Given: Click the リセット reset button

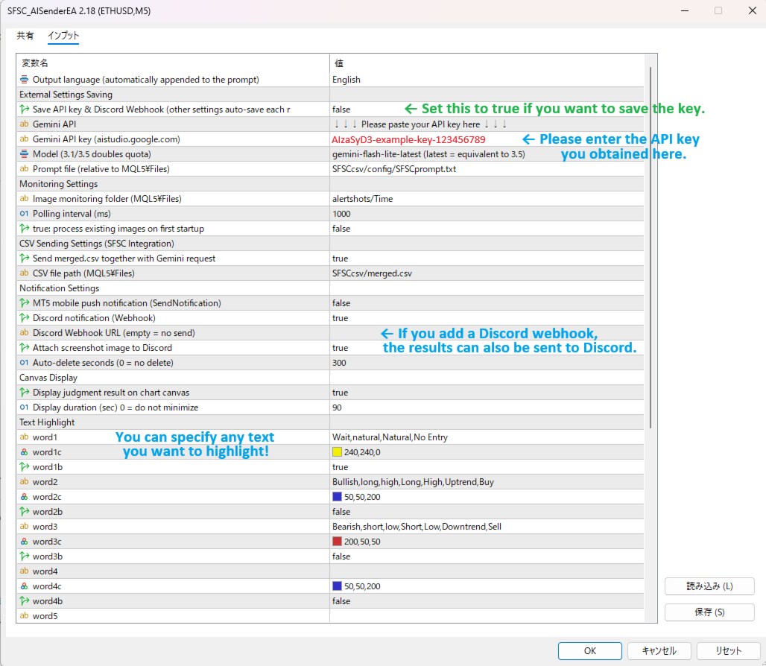Looking at the screenshot, I should (729, 650).
